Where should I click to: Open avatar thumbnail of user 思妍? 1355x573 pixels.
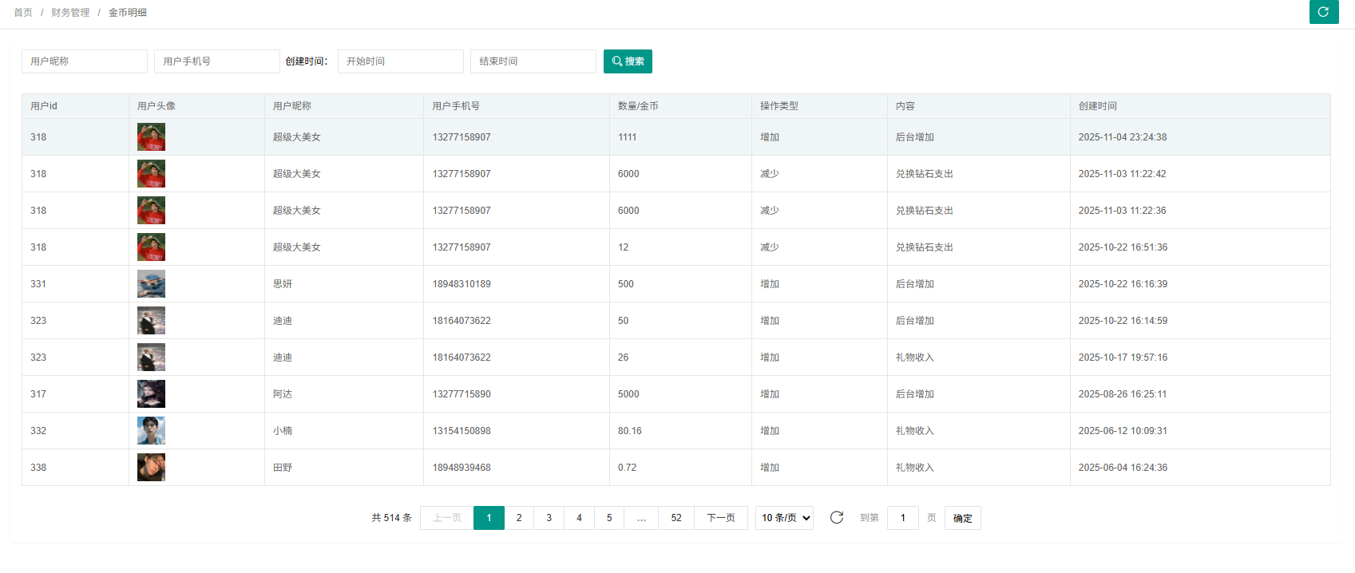(x=151, y=284)
